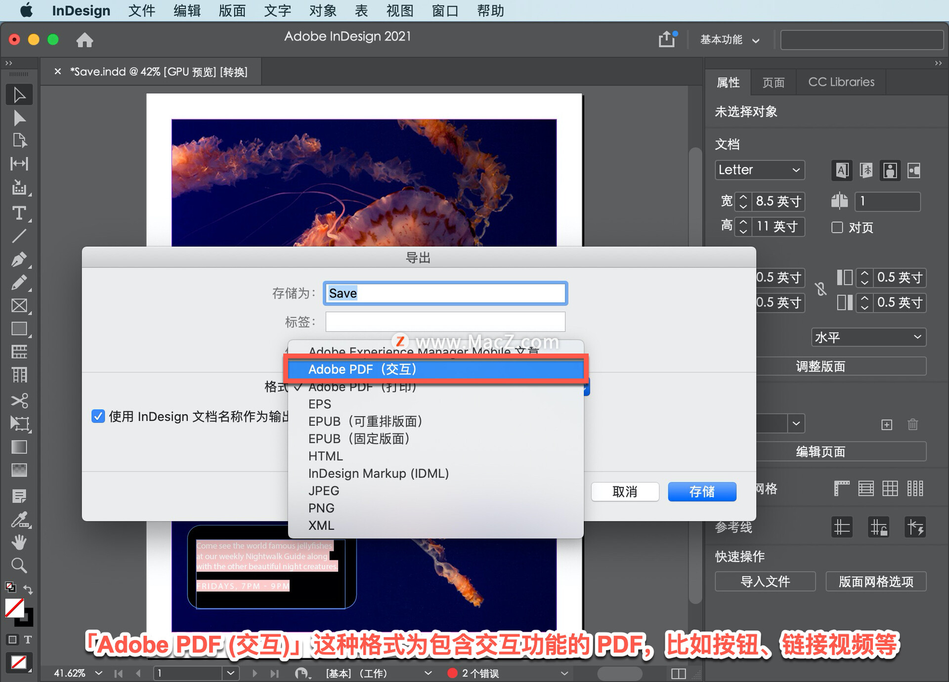Set landscape page orientation
Viewport: 949px width, 682px height.
coord(914,170)
